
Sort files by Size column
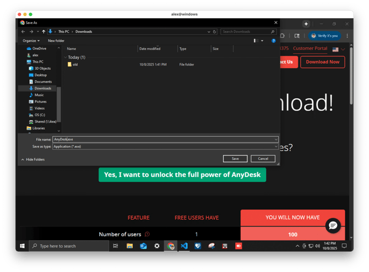[215, 48]
